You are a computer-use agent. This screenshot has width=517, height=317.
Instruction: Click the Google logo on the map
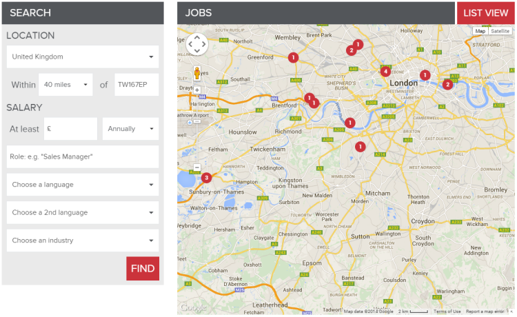(193, 307)
